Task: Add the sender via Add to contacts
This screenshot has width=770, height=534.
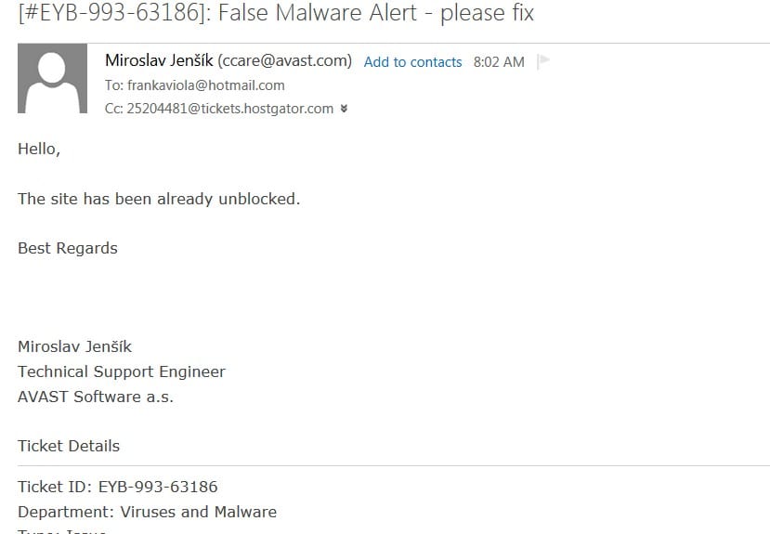Action: tap(412, 62)
